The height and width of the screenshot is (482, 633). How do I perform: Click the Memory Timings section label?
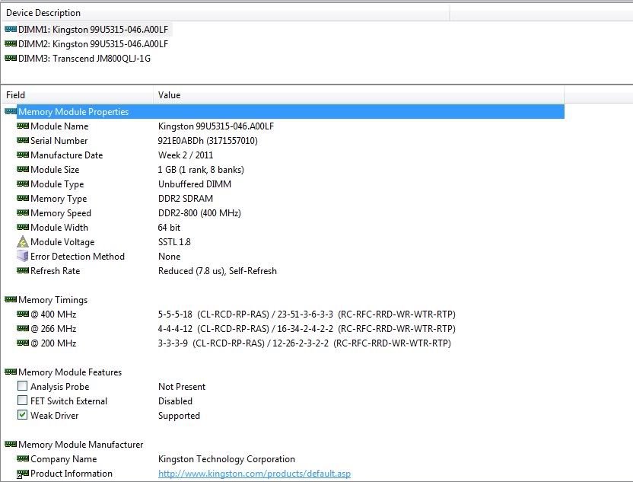point(53,300)
